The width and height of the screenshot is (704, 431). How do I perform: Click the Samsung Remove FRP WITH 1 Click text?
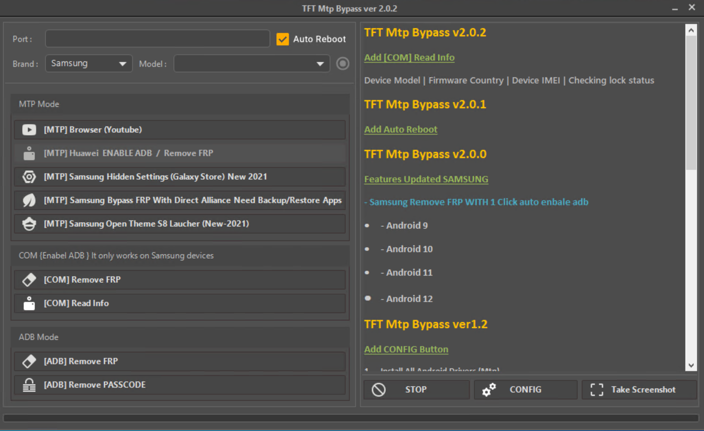(x=476, y=202)
